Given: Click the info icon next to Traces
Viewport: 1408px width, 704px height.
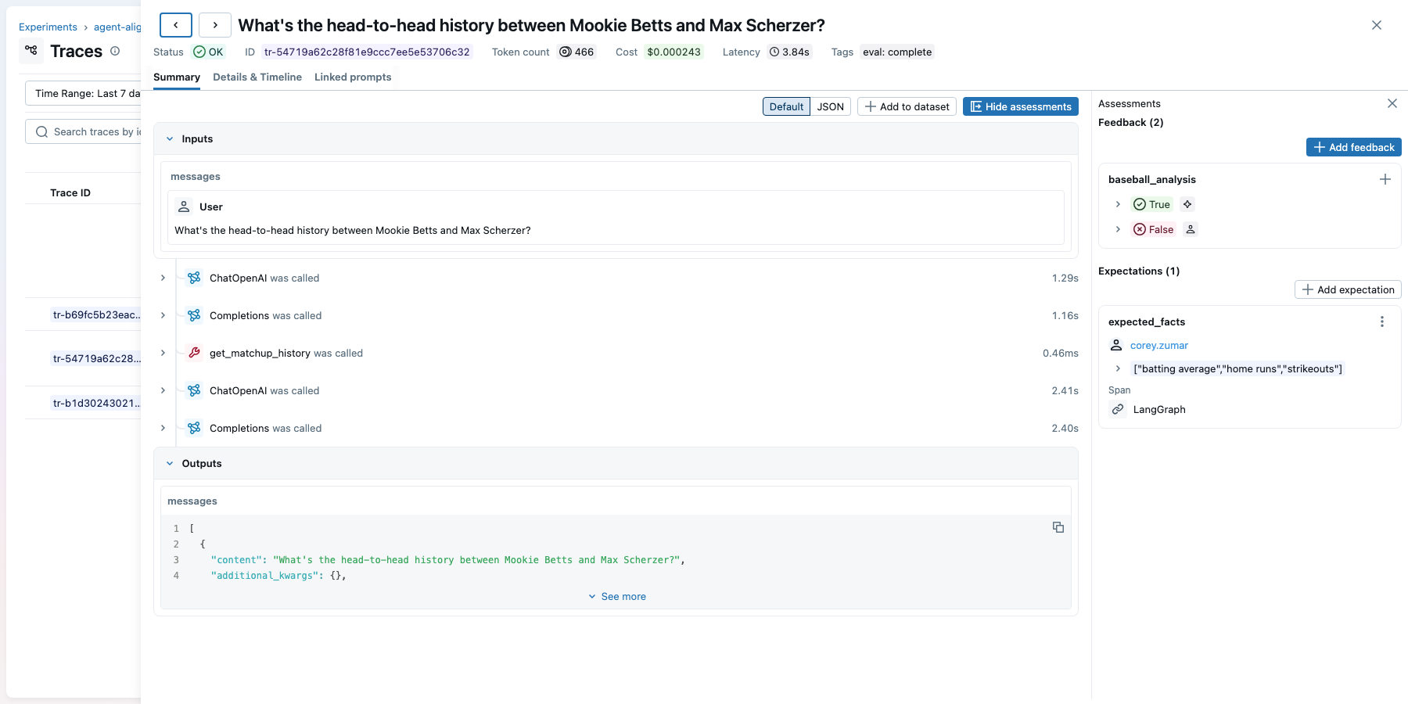Looking at the screenshot, I should click(115, 51).
